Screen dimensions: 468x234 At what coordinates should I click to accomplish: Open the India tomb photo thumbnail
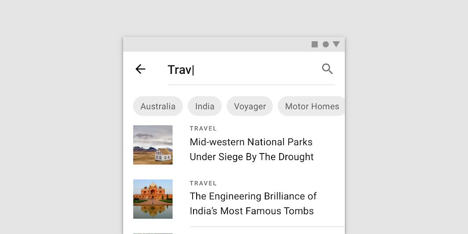click(x=153, y=199)
